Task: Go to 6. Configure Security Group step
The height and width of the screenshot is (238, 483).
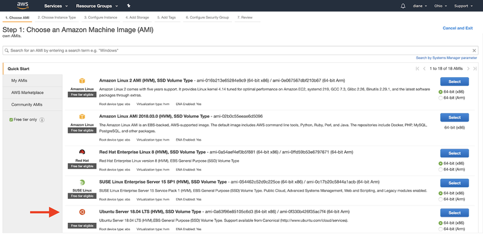Action: coord(207,18)
